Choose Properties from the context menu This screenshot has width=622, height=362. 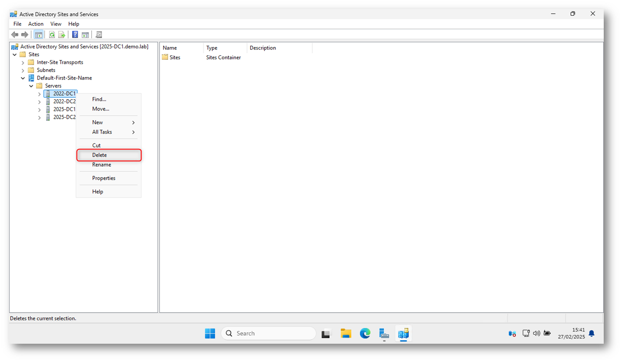coord(109,178)
